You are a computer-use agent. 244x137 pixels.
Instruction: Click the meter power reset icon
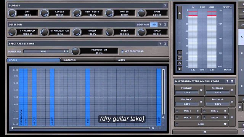pos(180,63)
